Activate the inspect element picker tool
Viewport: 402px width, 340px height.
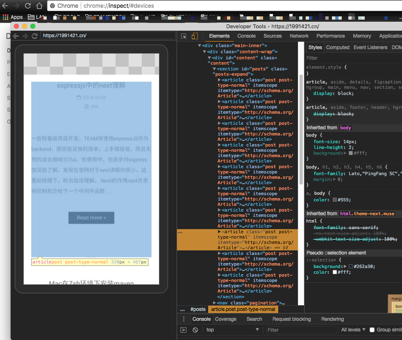184,36
